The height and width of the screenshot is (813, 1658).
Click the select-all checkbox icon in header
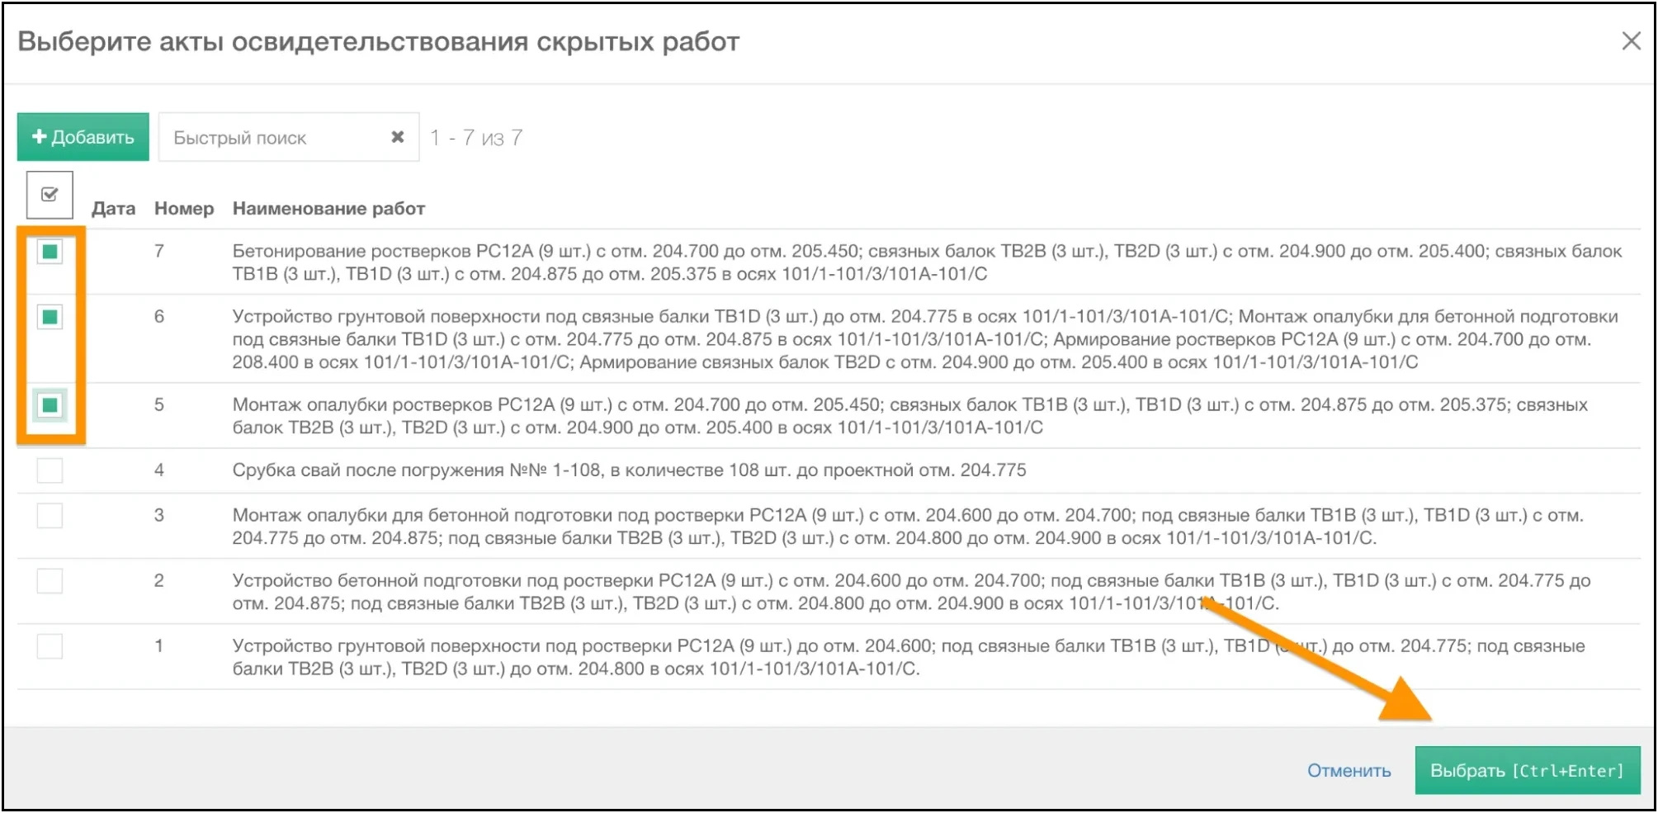click(x=49, y=194)
